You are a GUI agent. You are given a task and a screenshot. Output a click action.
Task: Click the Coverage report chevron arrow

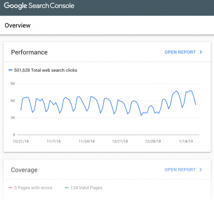[x=201, y=169]
